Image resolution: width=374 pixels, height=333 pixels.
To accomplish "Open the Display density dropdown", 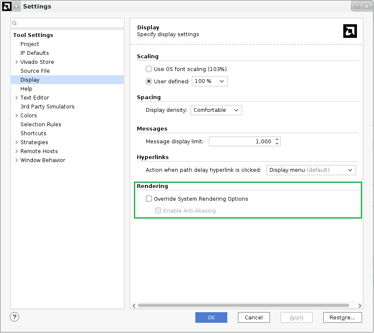I will tap(216, 110).
